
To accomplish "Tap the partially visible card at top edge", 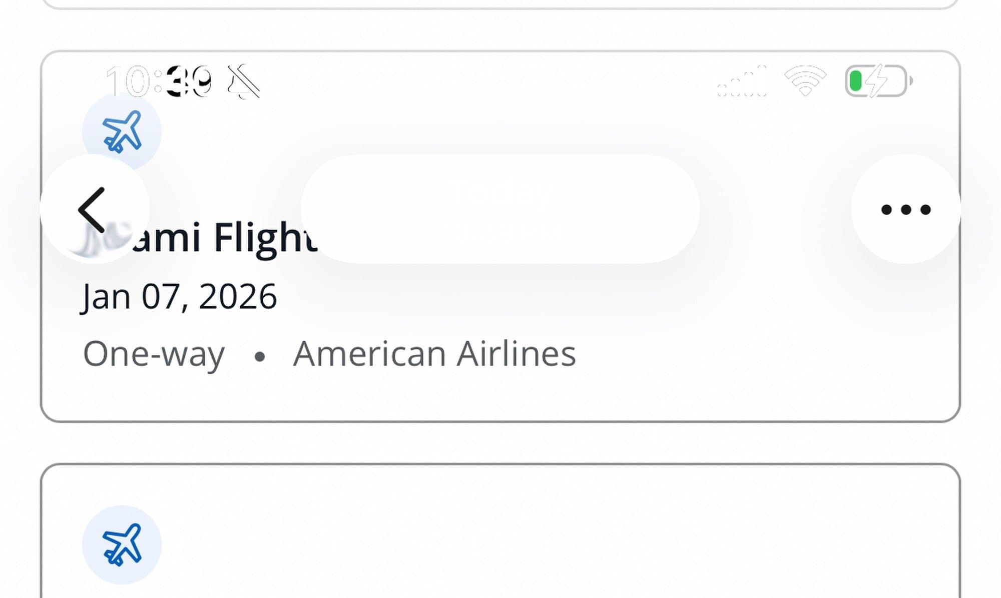I will (x=500, y=4).
